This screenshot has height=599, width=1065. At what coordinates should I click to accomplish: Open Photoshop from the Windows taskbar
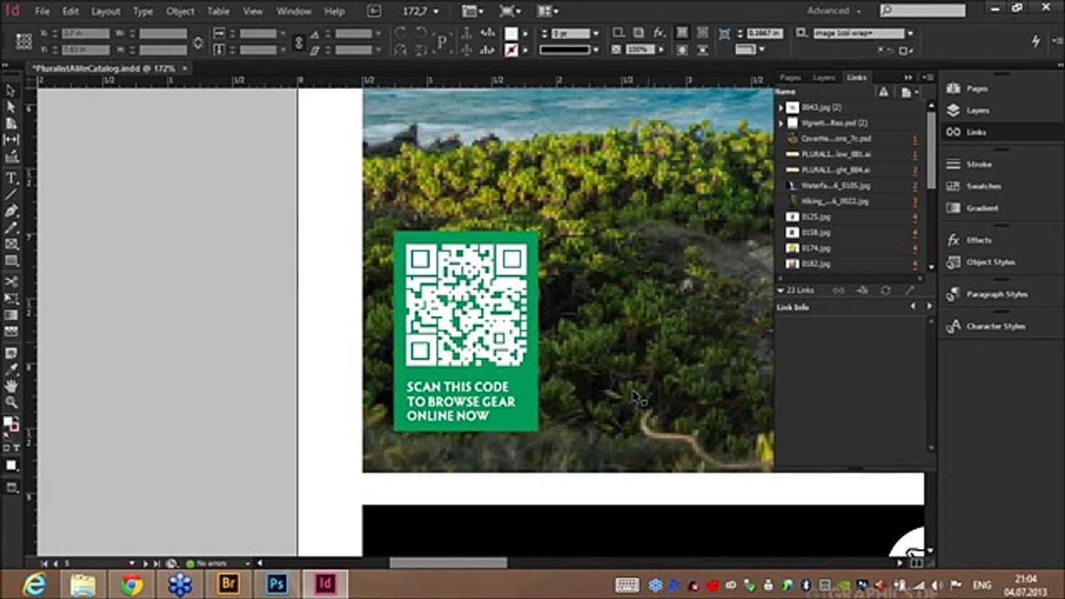tap(276, 585)
